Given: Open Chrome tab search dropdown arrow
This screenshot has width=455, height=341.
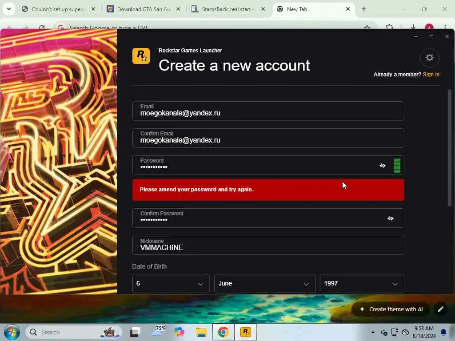Looking at the screenshot, I should [9, 9].
